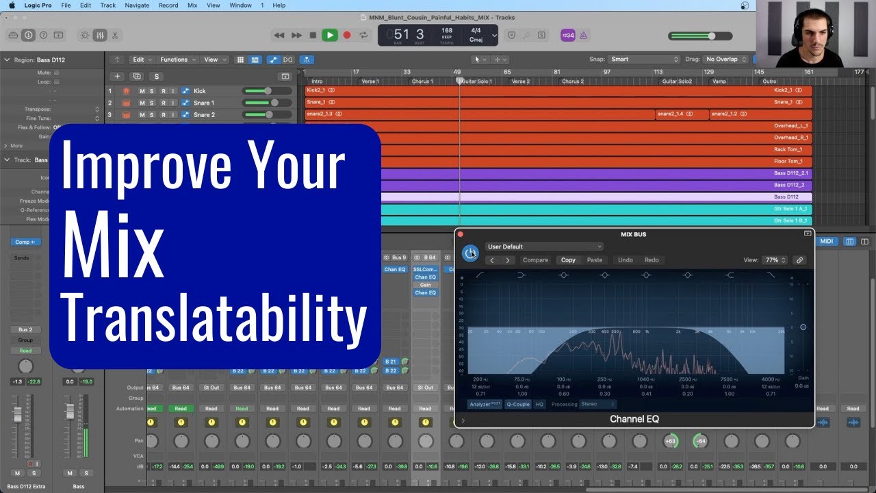
Task: Toggle the Mixer faders icon
Action: [99, 35]
